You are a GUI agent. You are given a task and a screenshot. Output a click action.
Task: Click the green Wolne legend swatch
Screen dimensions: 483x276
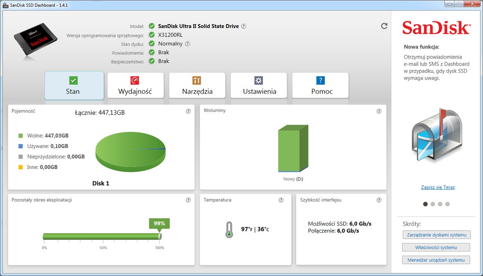click(21, 136)
